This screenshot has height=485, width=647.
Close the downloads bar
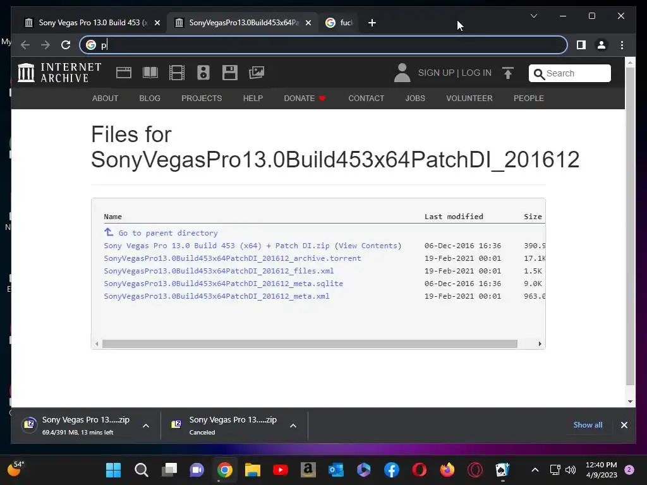(624, 425)
